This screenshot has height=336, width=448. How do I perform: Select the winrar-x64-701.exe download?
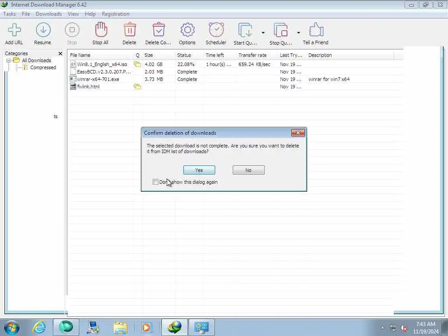[x=98, y=79]
